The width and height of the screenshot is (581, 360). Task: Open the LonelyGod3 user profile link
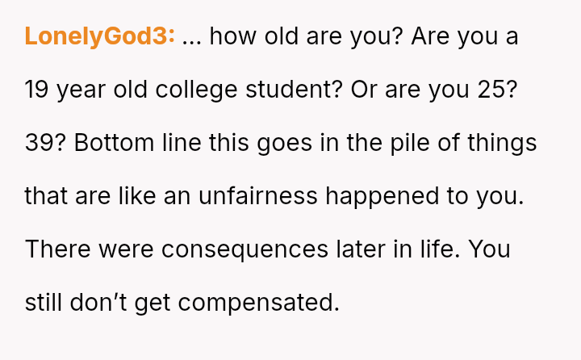[x=100, y=36]
